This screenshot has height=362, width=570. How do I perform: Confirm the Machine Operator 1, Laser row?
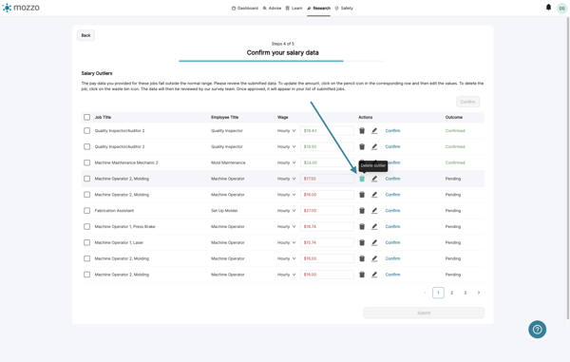(x=392, y=242)
